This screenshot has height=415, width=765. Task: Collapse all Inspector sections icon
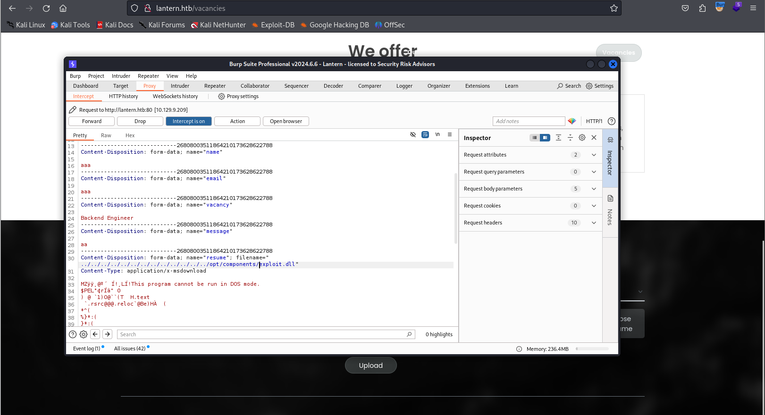tap(570, 138)
